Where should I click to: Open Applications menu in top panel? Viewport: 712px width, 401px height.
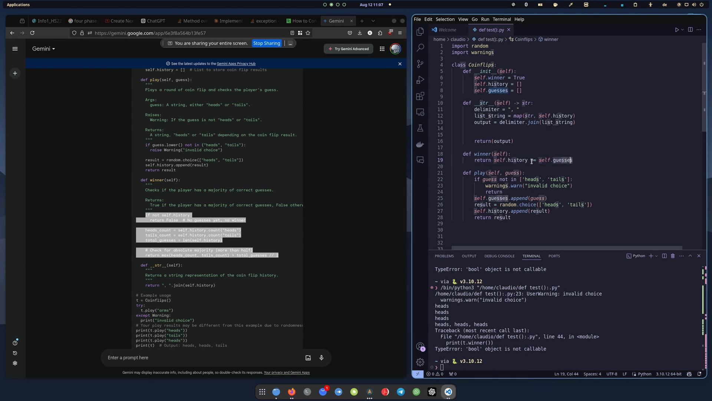point(18,5)
